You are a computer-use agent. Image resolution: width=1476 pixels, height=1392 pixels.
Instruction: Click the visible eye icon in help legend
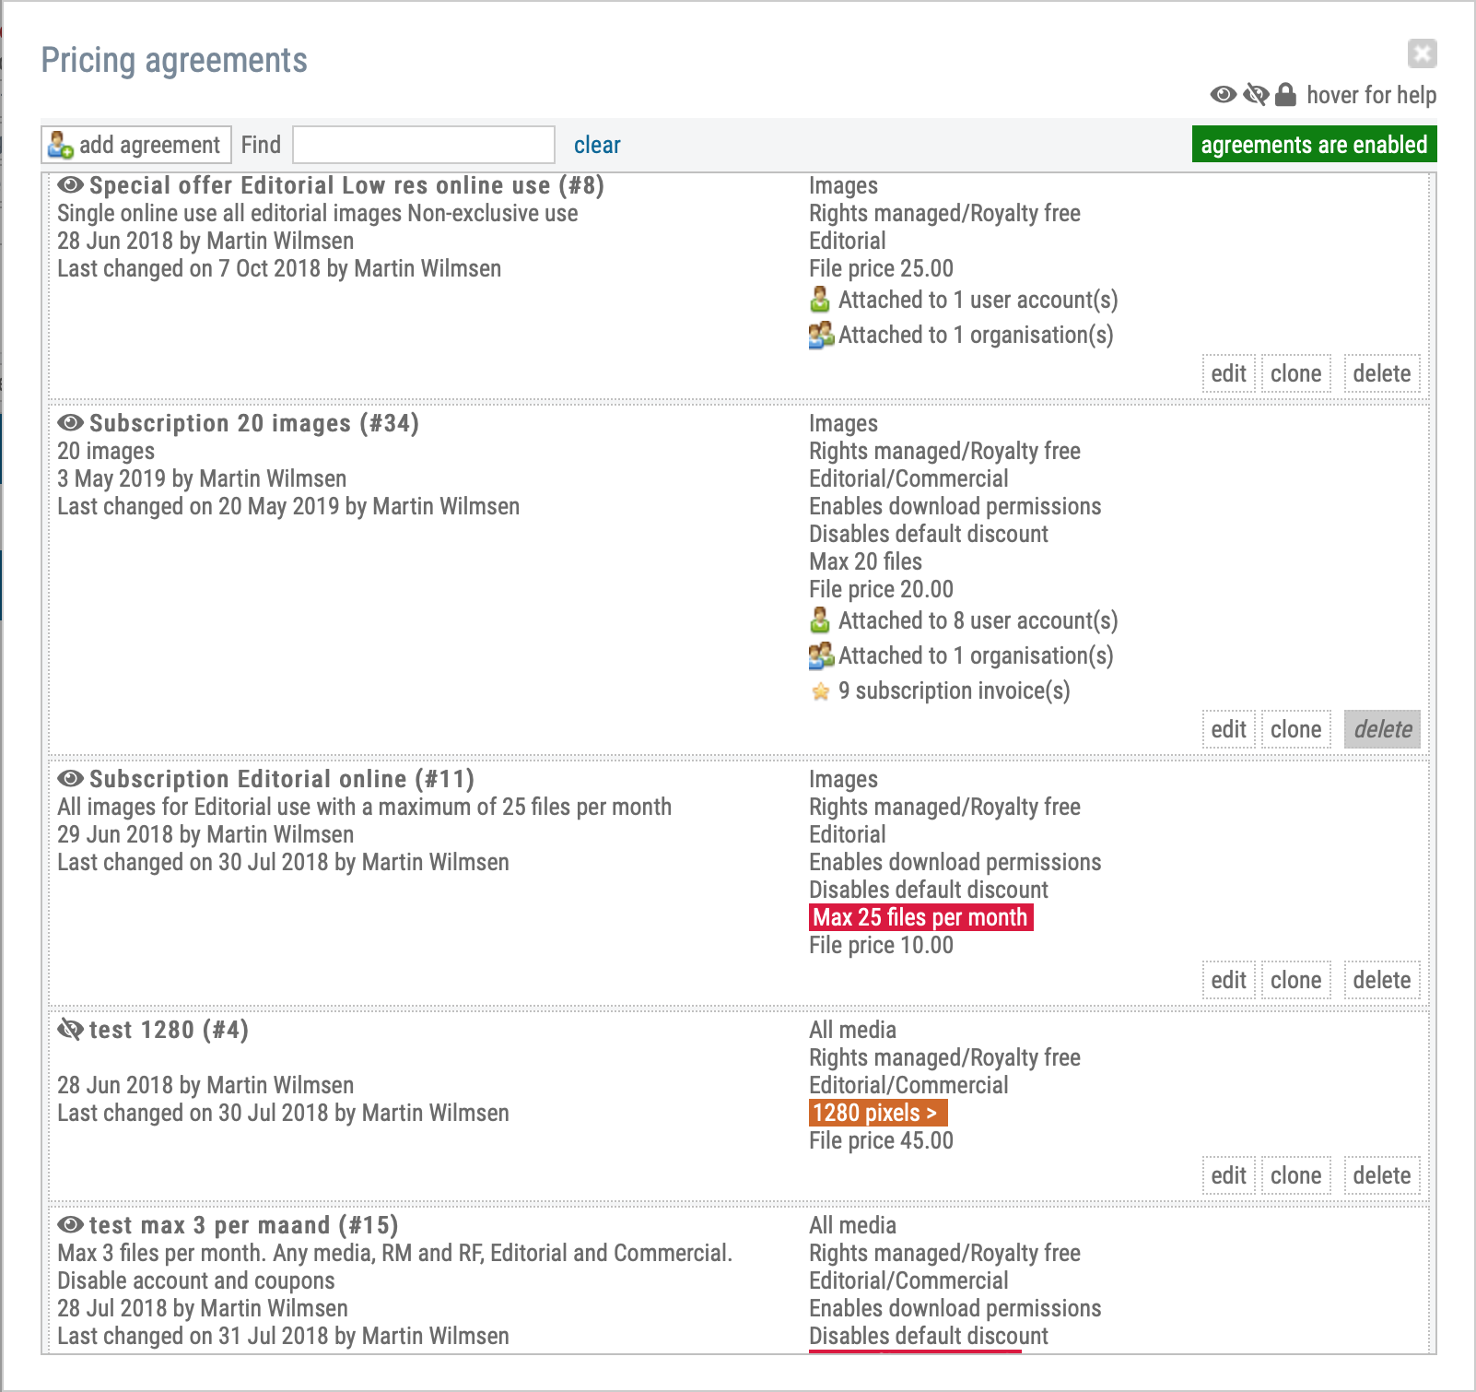pos(1224,94)
